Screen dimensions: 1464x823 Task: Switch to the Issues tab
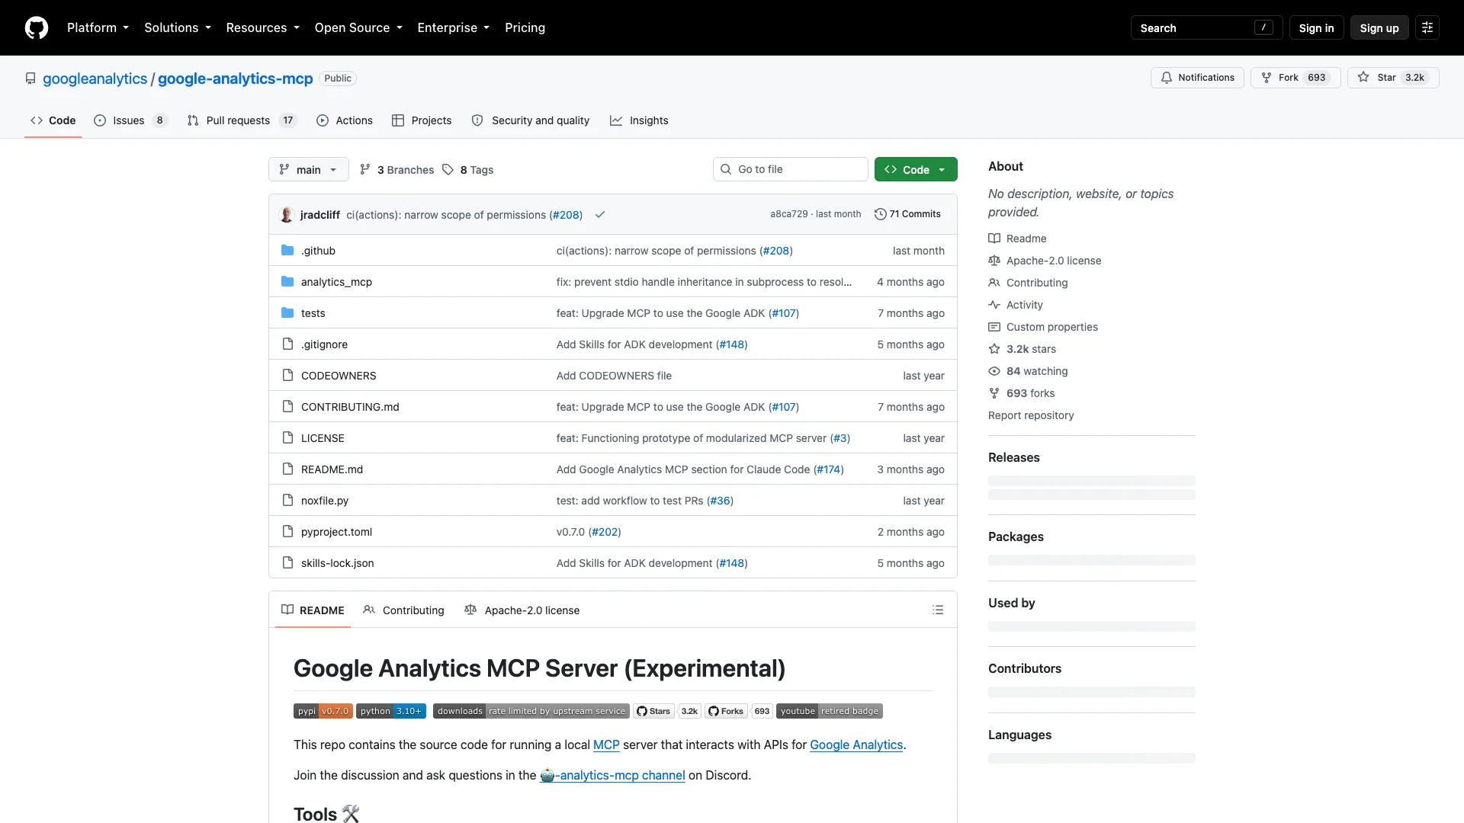click(130, 120)
